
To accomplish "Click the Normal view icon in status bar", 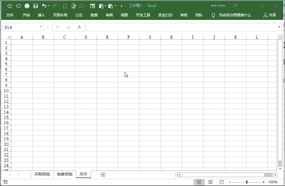I will tap(199, 182).
